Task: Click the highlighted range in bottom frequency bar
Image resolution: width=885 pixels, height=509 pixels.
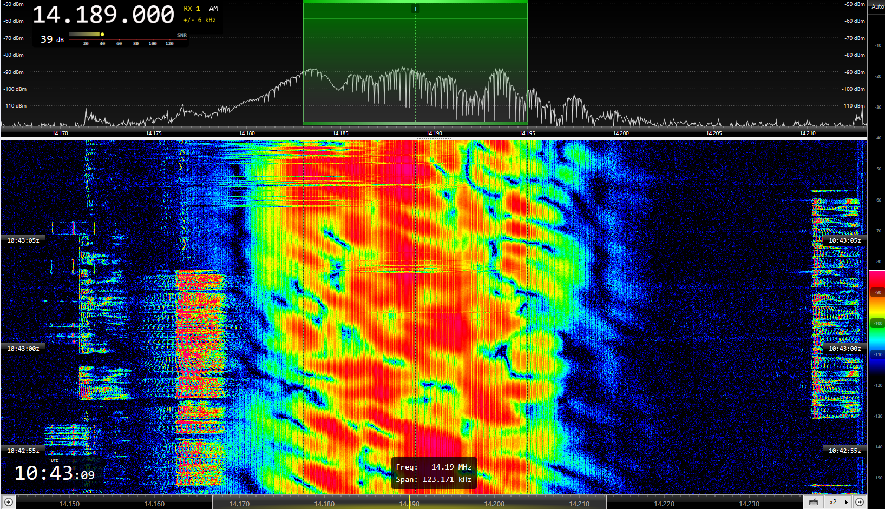Action: [409, 503]
